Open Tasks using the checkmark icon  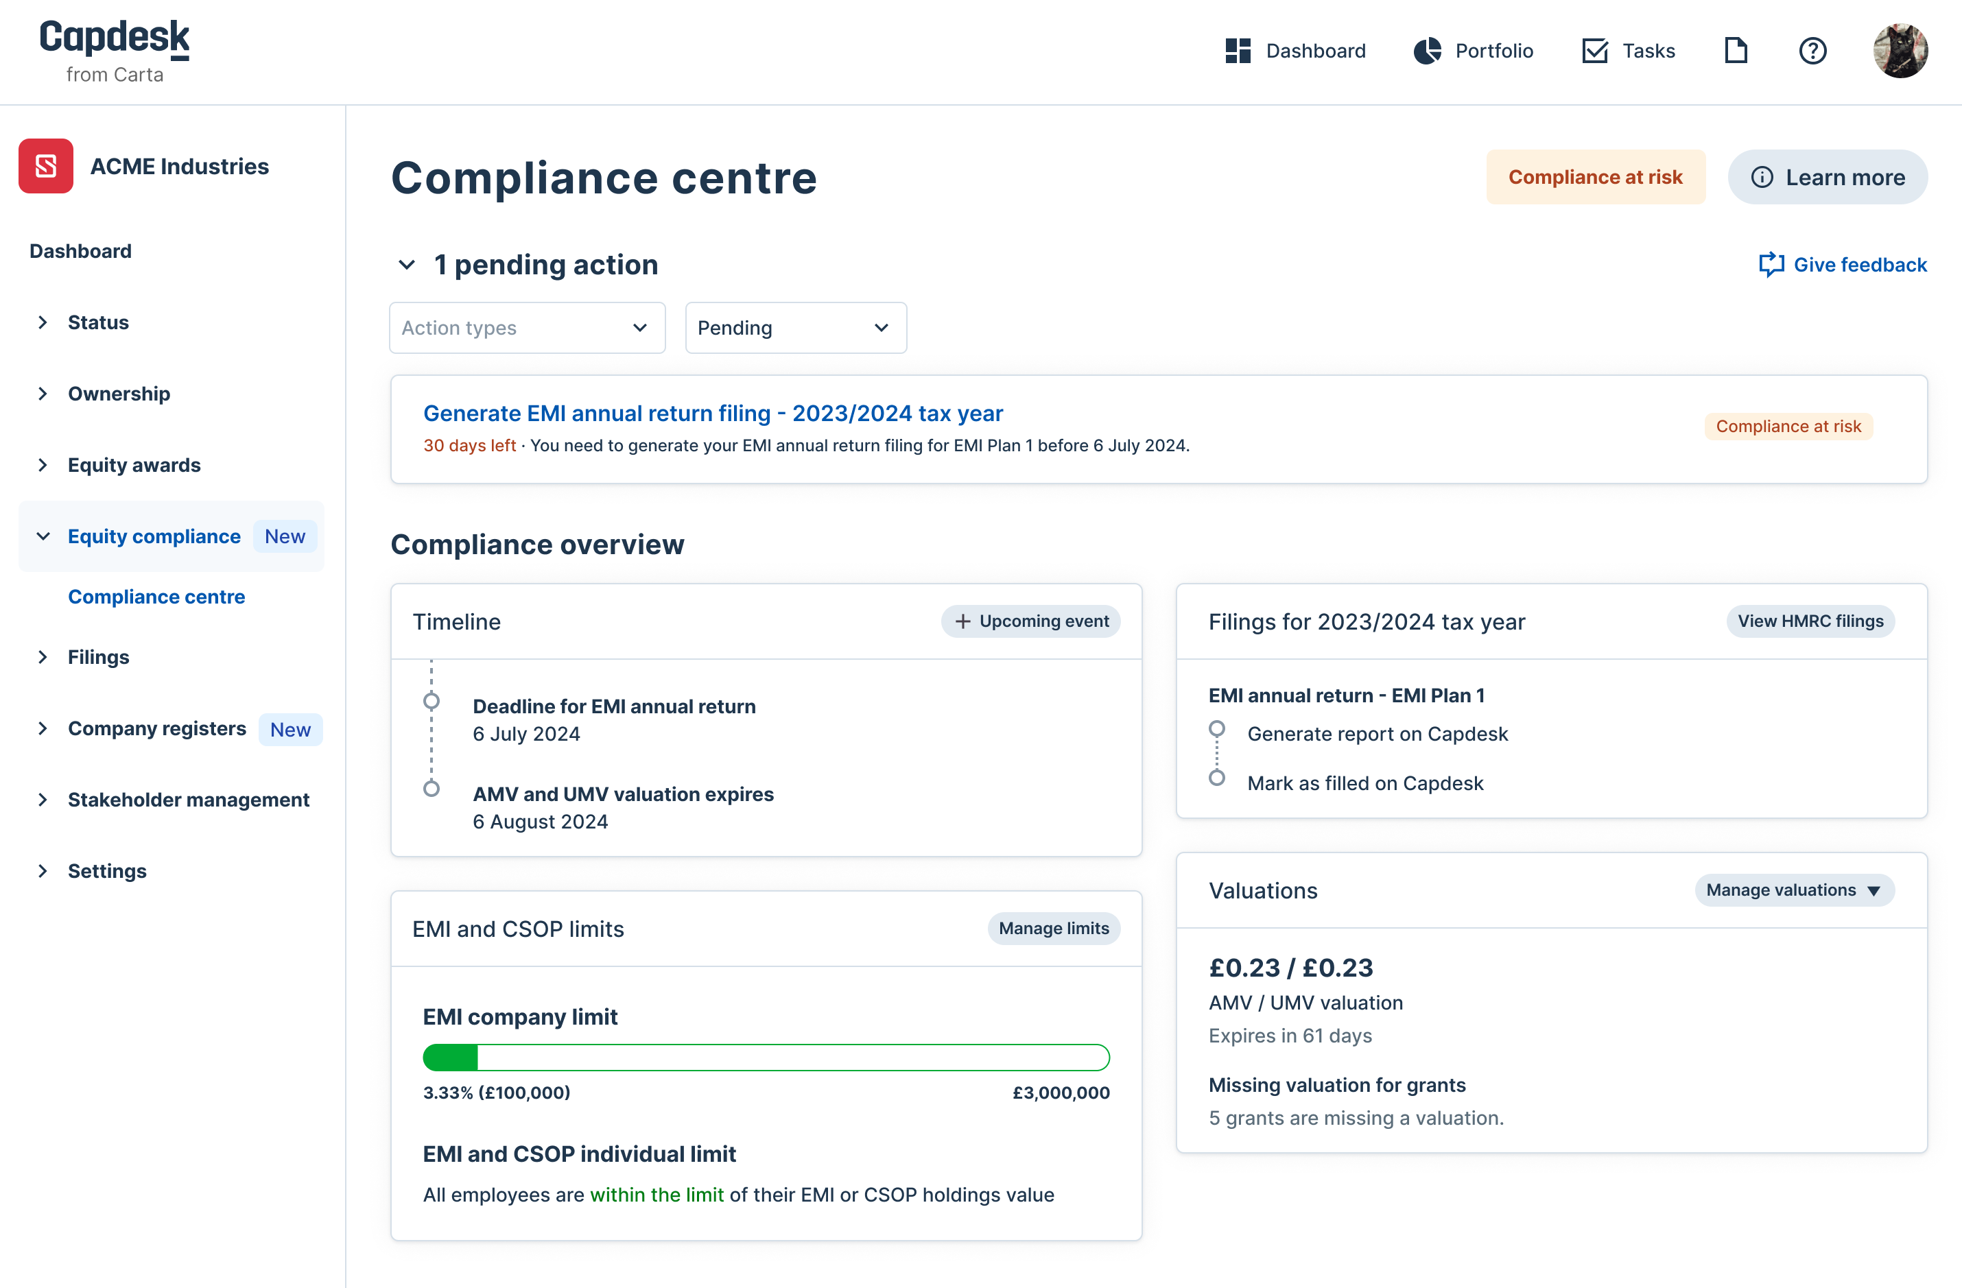(1594, 50)
